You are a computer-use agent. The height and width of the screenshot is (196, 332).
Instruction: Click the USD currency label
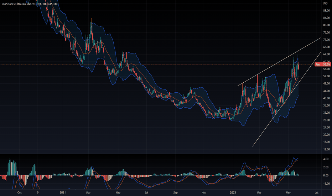325,3
